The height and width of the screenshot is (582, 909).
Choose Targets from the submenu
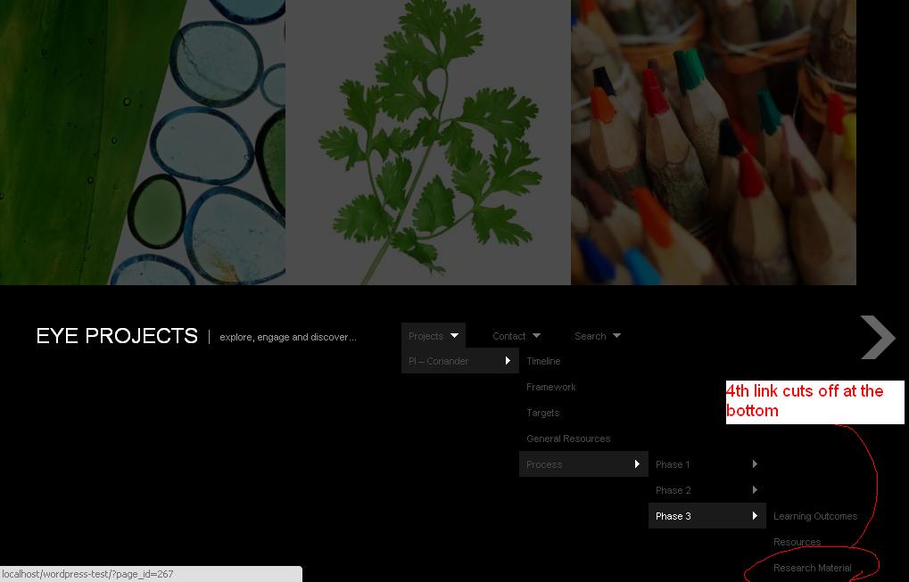coord(542,413)
